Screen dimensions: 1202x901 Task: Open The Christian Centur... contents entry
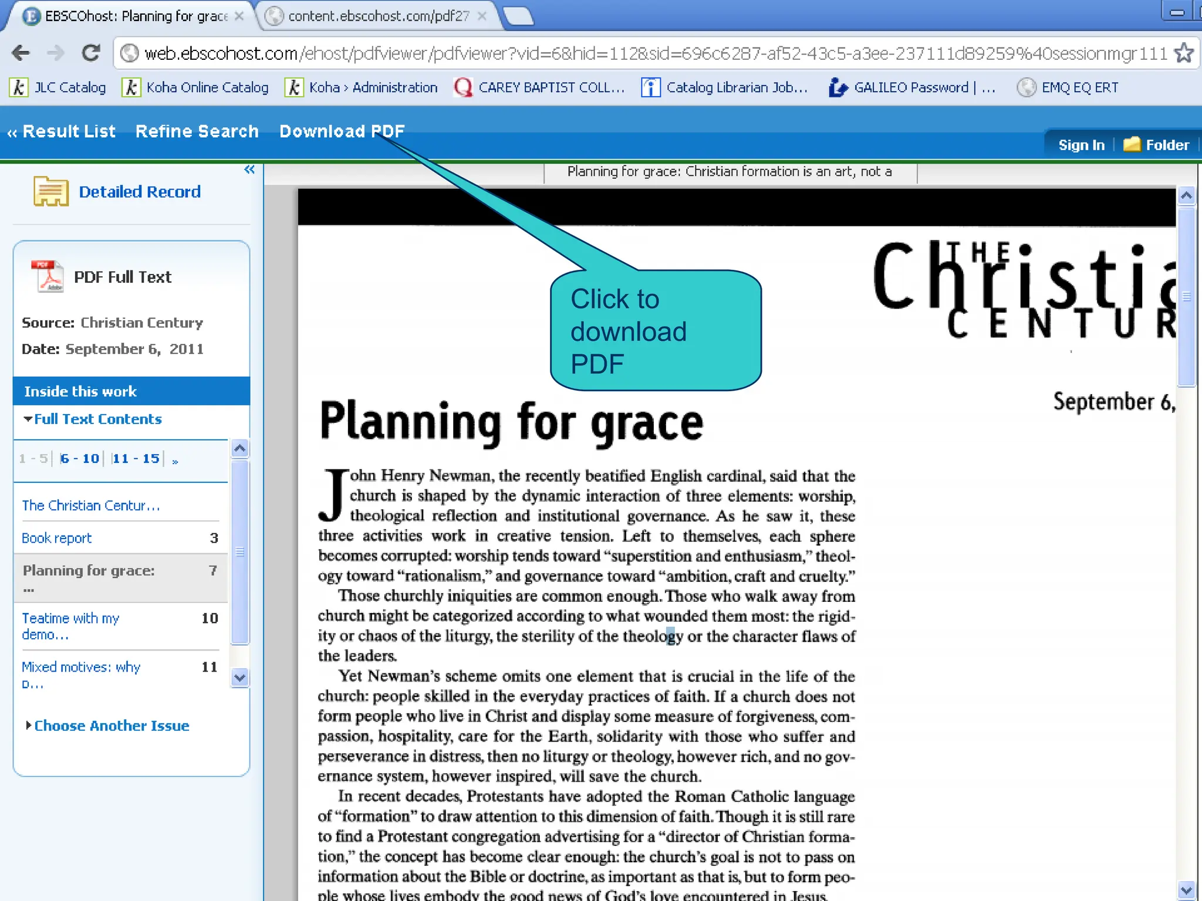[x=91, y=506]
